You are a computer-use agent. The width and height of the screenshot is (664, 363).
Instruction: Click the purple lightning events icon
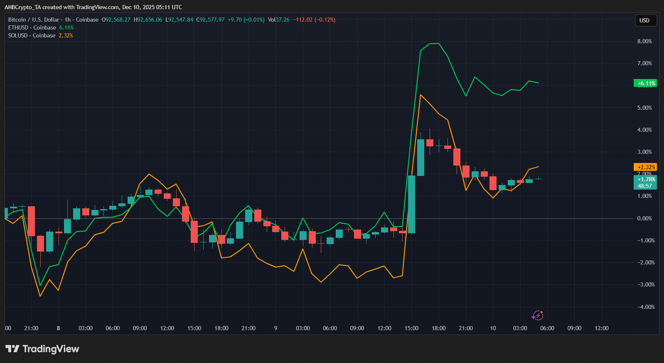[537, 316]
